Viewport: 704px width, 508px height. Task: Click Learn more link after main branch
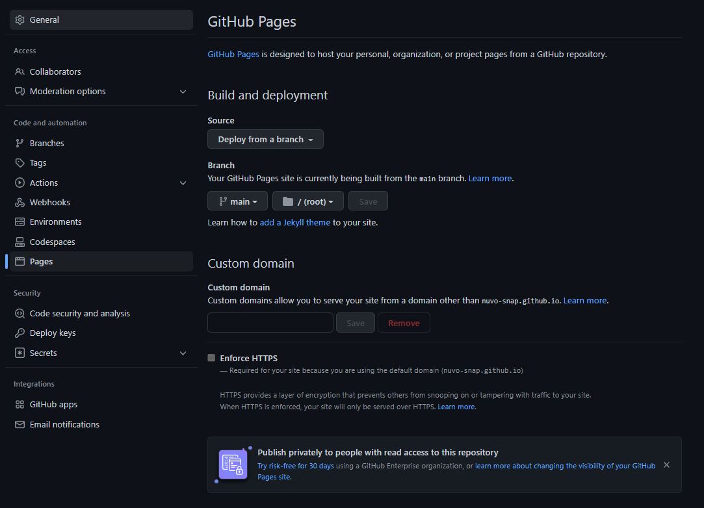(x=490, y=179)
